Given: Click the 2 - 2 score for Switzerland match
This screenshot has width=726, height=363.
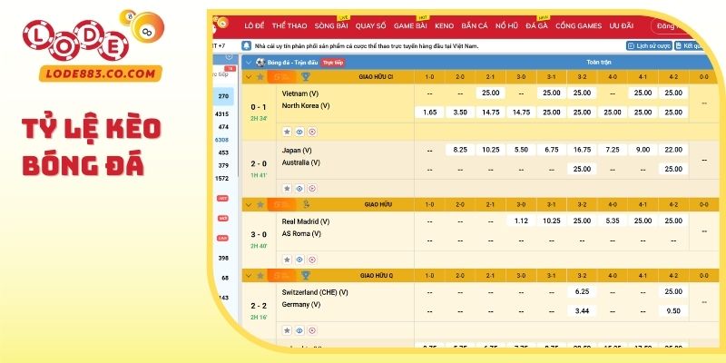Looking at the screenshot, I should point(259,306).
